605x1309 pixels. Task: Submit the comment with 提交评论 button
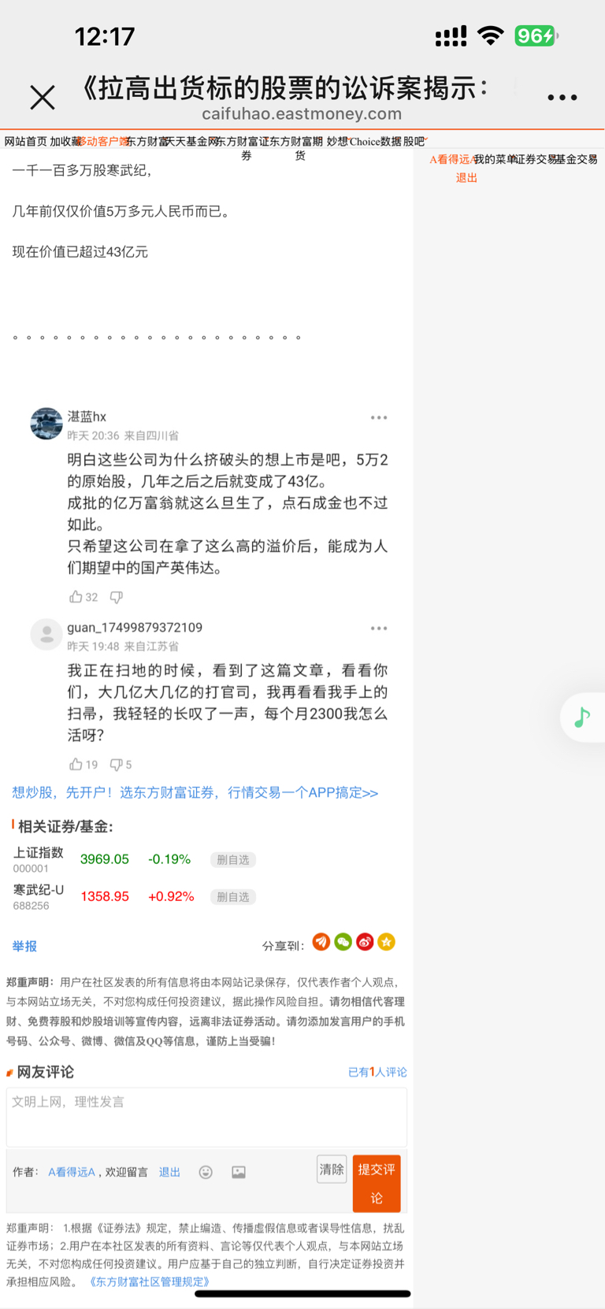(377, 1184)
